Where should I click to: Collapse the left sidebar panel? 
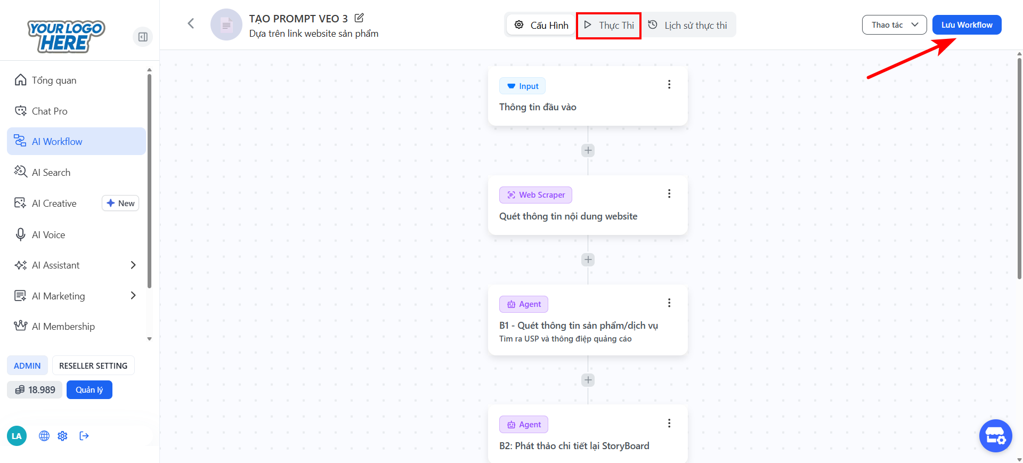tap(143, 37)
